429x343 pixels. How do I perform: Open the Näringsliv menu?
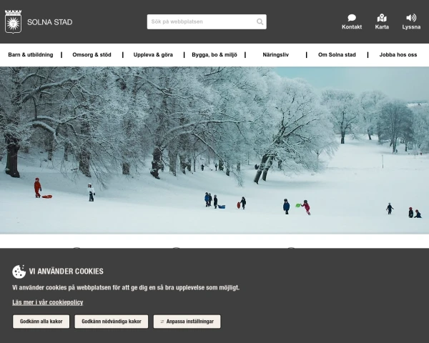[275, 55]
